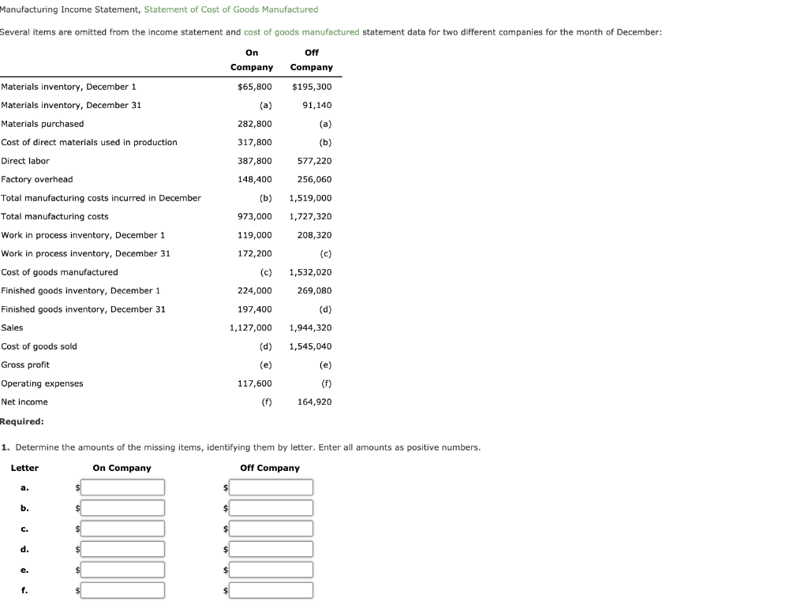Click the Sales row label
Viewport: 808px width, 613px height.
point(12,327)
